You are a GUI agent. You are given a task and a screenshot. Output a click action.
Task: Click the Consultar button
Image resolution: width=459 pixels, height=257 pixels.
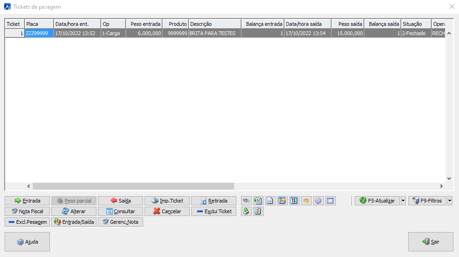tap(121, 211)
